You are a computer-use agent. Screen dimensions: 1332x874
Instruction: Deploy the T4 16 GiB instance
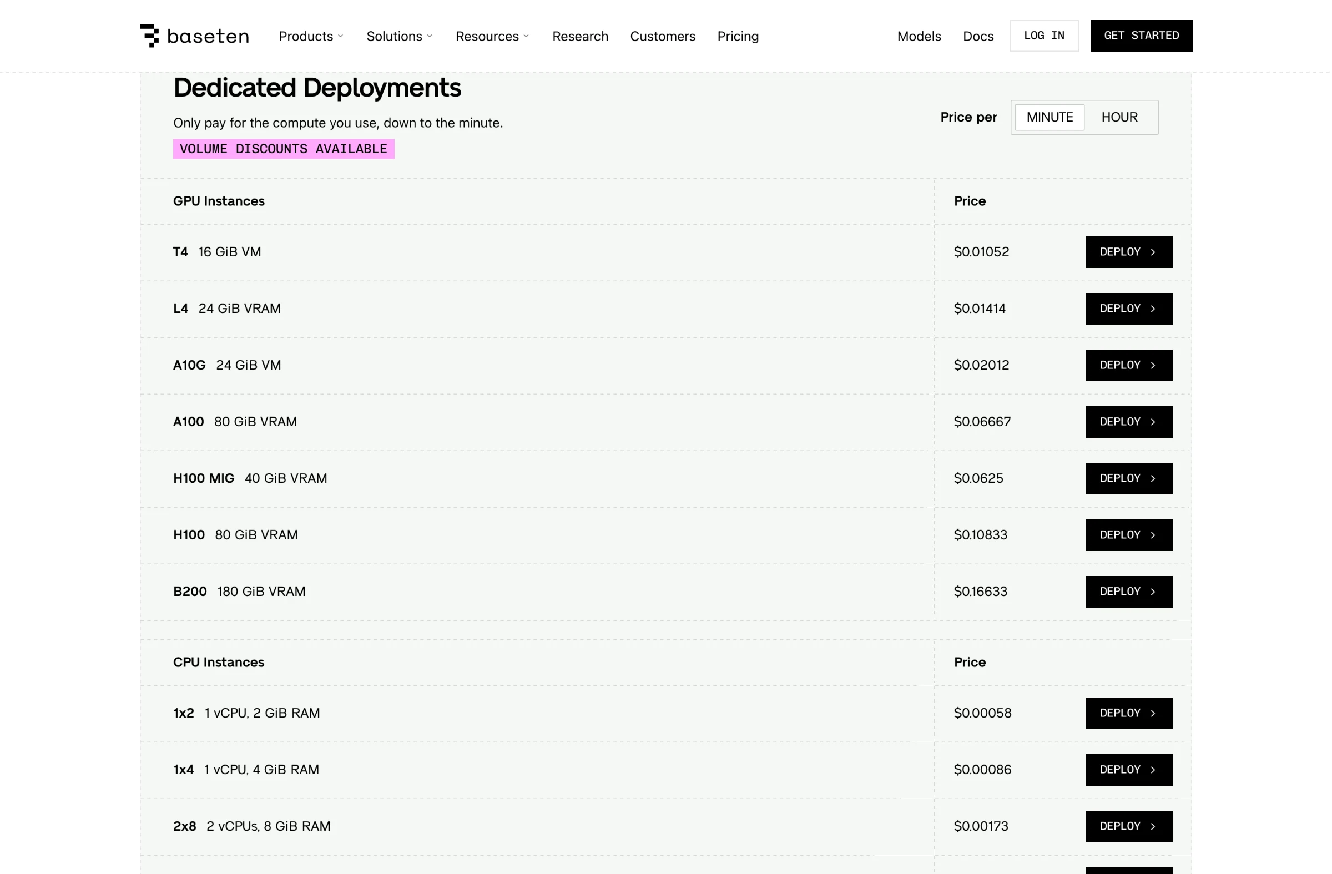(1129, 252)
